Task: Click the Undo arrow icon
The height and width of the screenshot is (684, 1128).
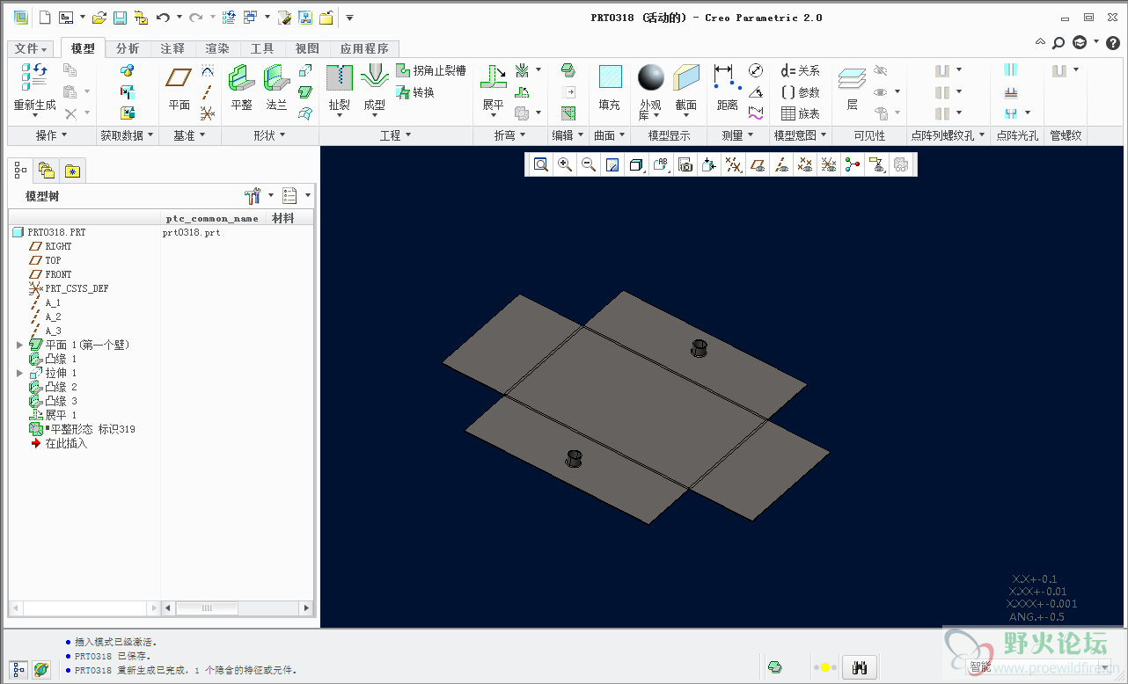Action: pos(163,18)
